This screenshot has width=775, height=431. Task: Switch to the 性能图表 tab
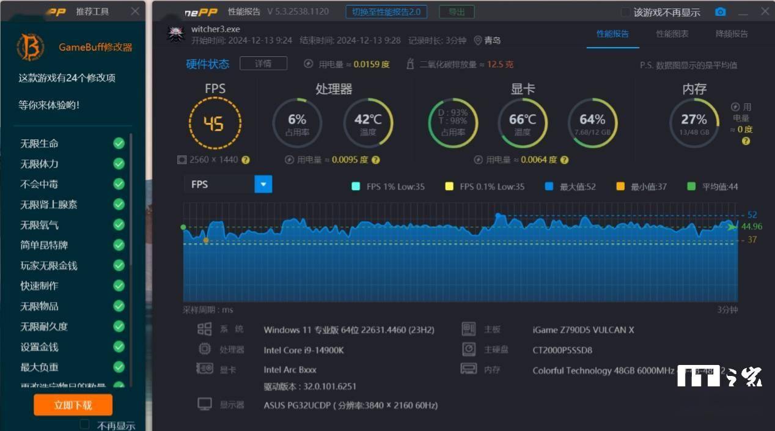(672, 34)
